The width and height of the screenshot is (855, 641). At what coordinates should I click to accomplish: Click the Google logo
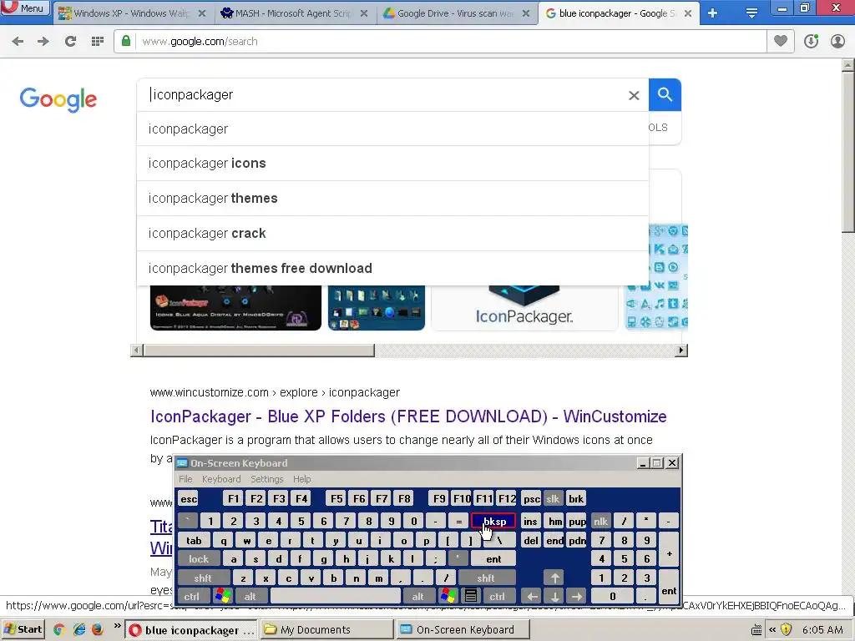tap(58, 99)
